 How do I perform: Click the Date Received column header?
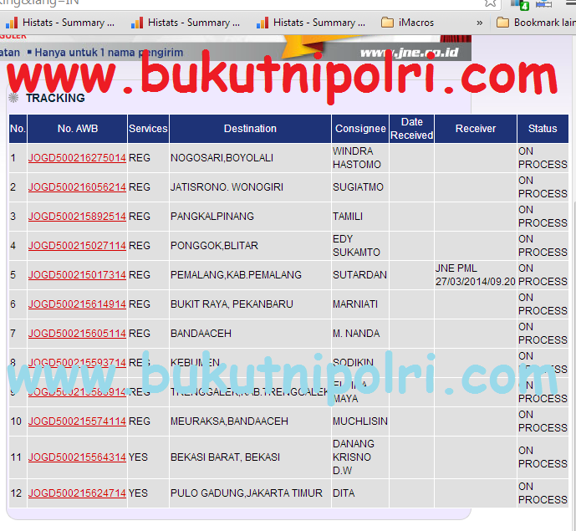pos(412,129)
